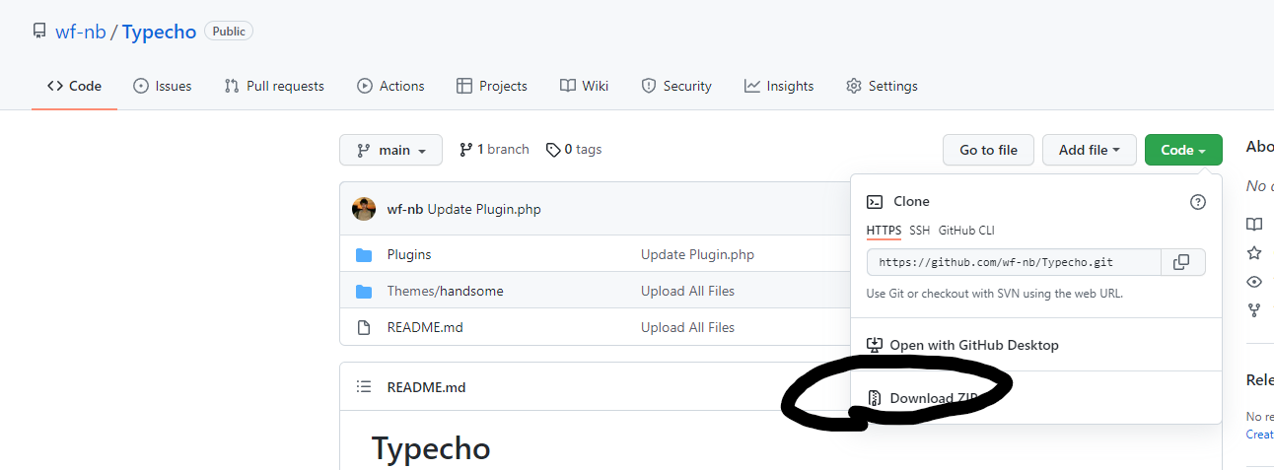Click the Download ZIP option

tap(932, 398)
